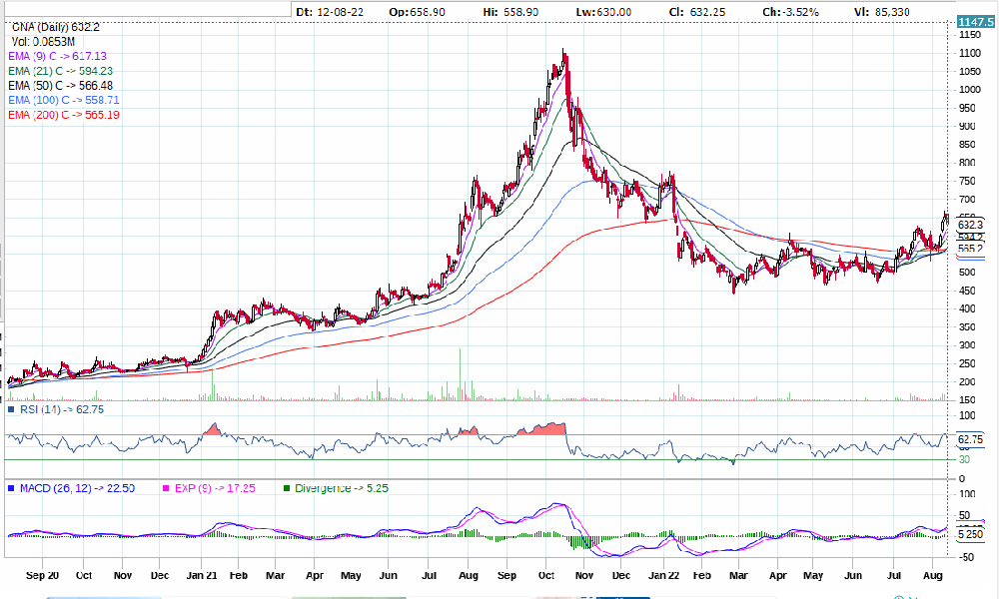Click the -50 MACD axis label
999x599 pixels.
tap(966, 558)
